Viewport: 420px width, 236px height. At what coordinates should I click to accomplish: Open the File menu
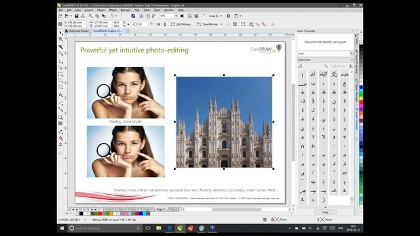click(x=61, y=10)
